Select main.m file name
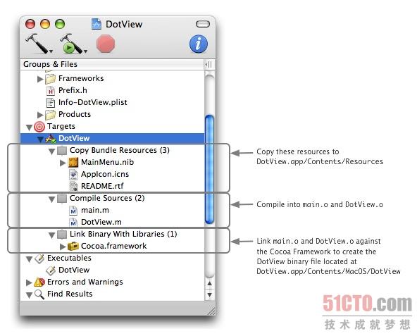The height and width of the screenshot is (336, 417). 95,210
